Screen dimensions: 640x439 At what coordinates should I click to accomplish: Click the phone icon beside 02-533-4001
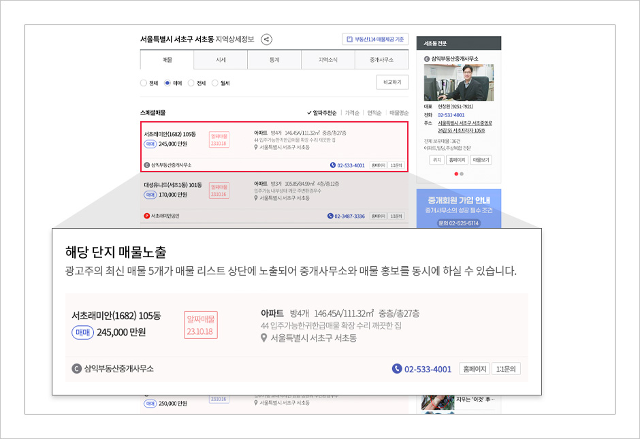click(332, 166)
